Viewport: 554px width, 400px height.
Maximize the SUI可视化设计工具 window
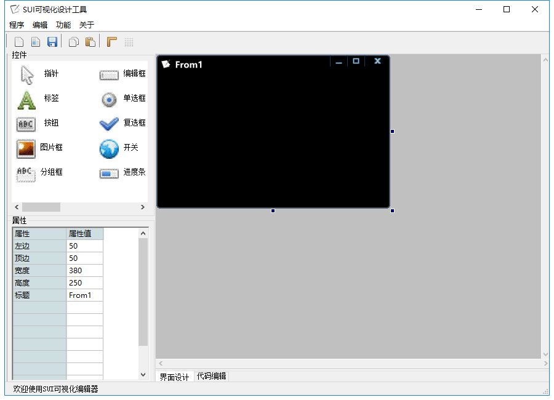pos(507,10)
